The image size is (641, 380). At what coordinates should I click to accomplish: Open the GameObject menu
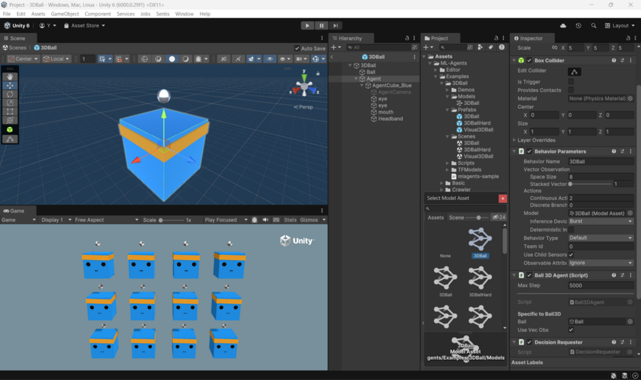coord(65,14)
